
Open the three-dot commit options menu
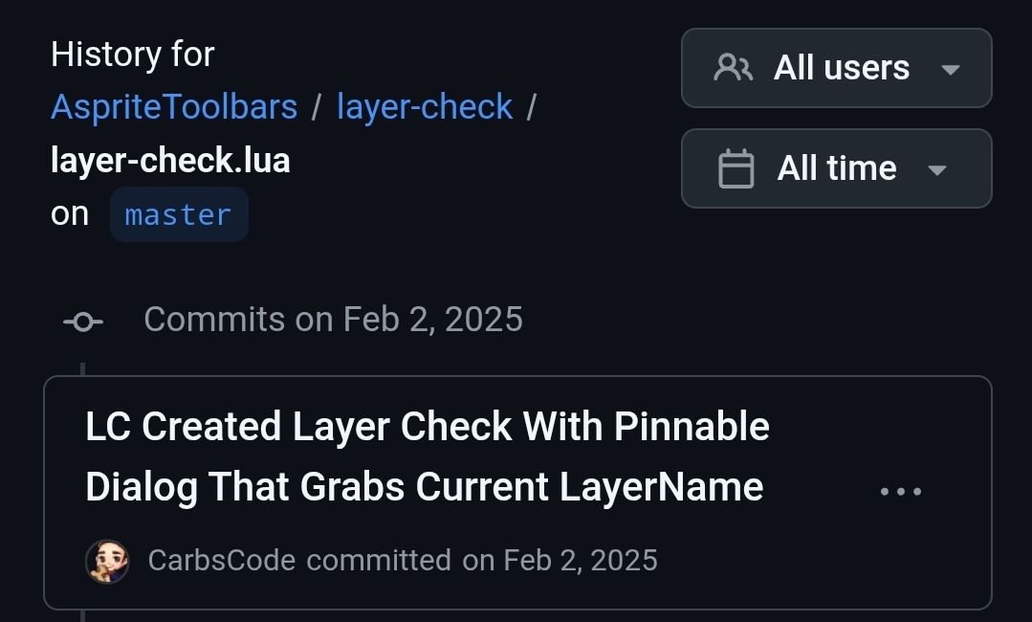[x=900, y=492]
